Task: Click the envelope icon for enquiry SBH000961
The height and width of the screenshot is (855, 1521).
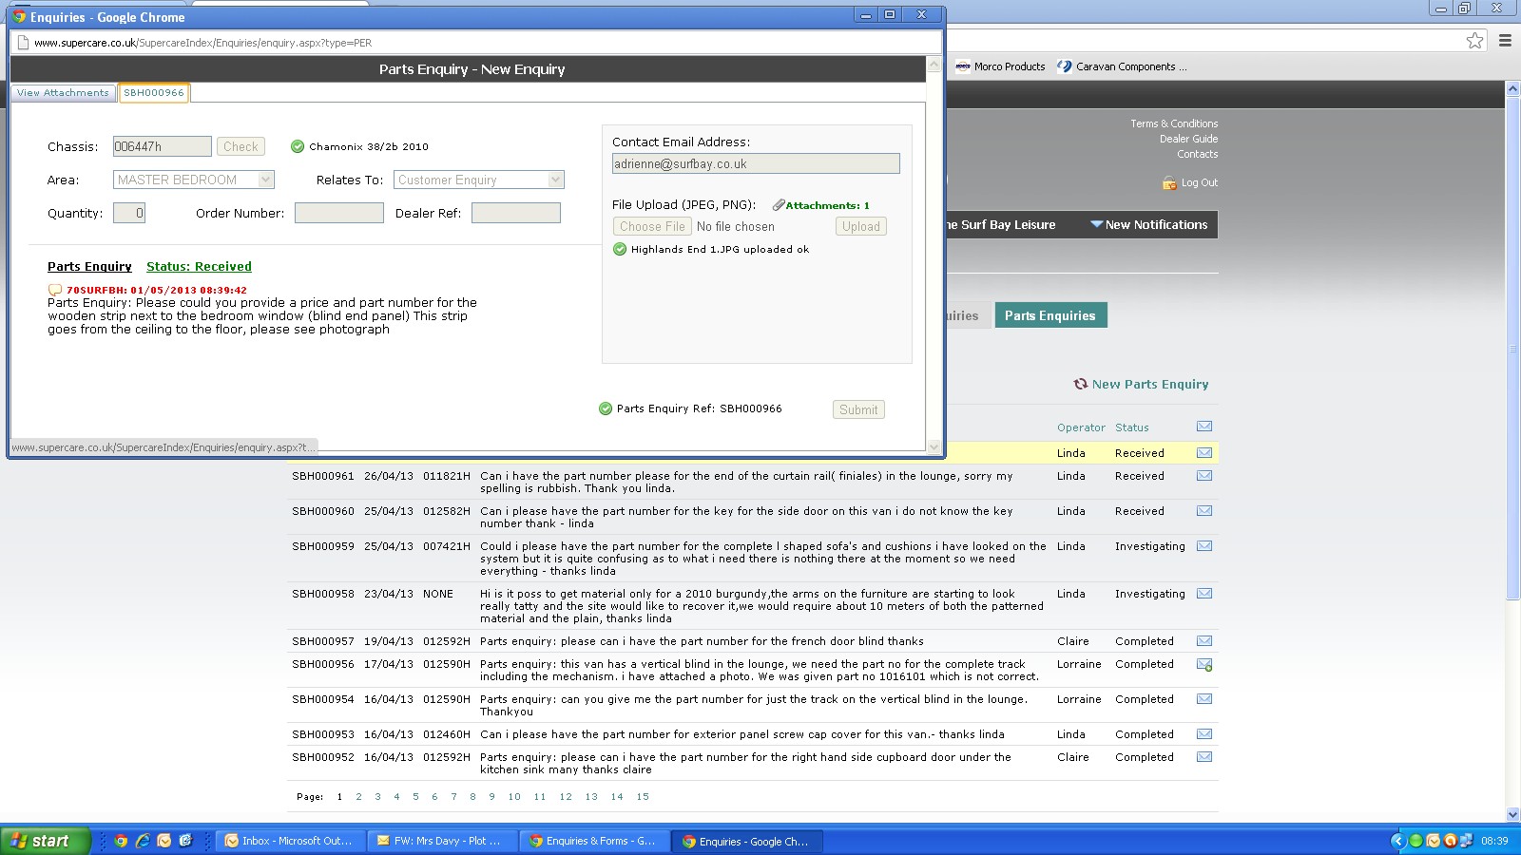Action: (1203, 476)
